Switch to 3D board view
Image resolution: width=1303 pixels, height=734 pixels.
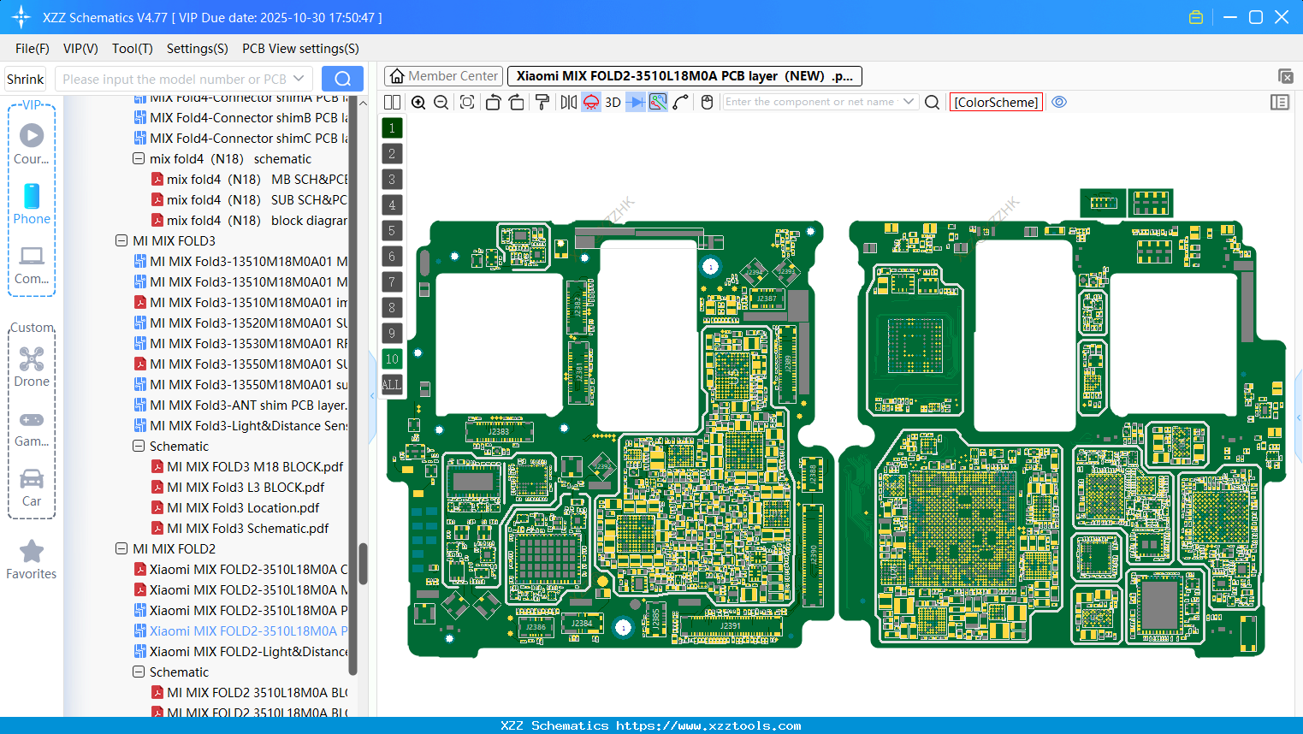(612, 102)
